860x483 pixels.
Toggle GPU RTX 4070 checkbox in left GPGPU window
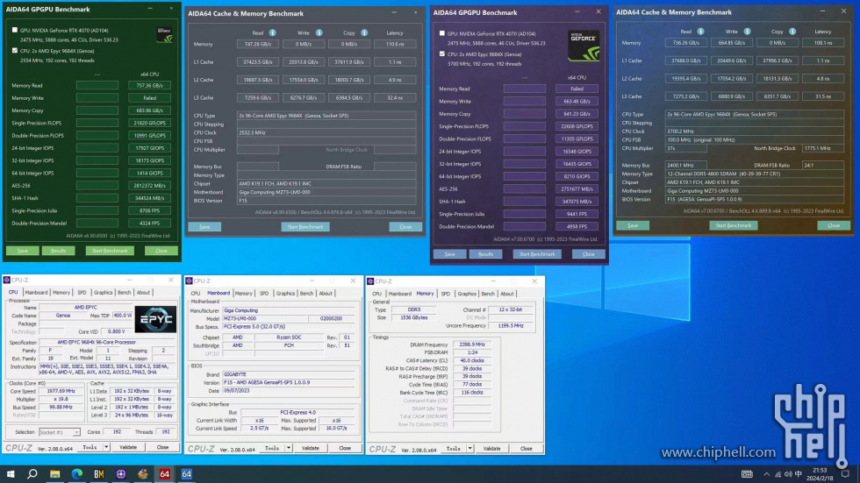15,30
